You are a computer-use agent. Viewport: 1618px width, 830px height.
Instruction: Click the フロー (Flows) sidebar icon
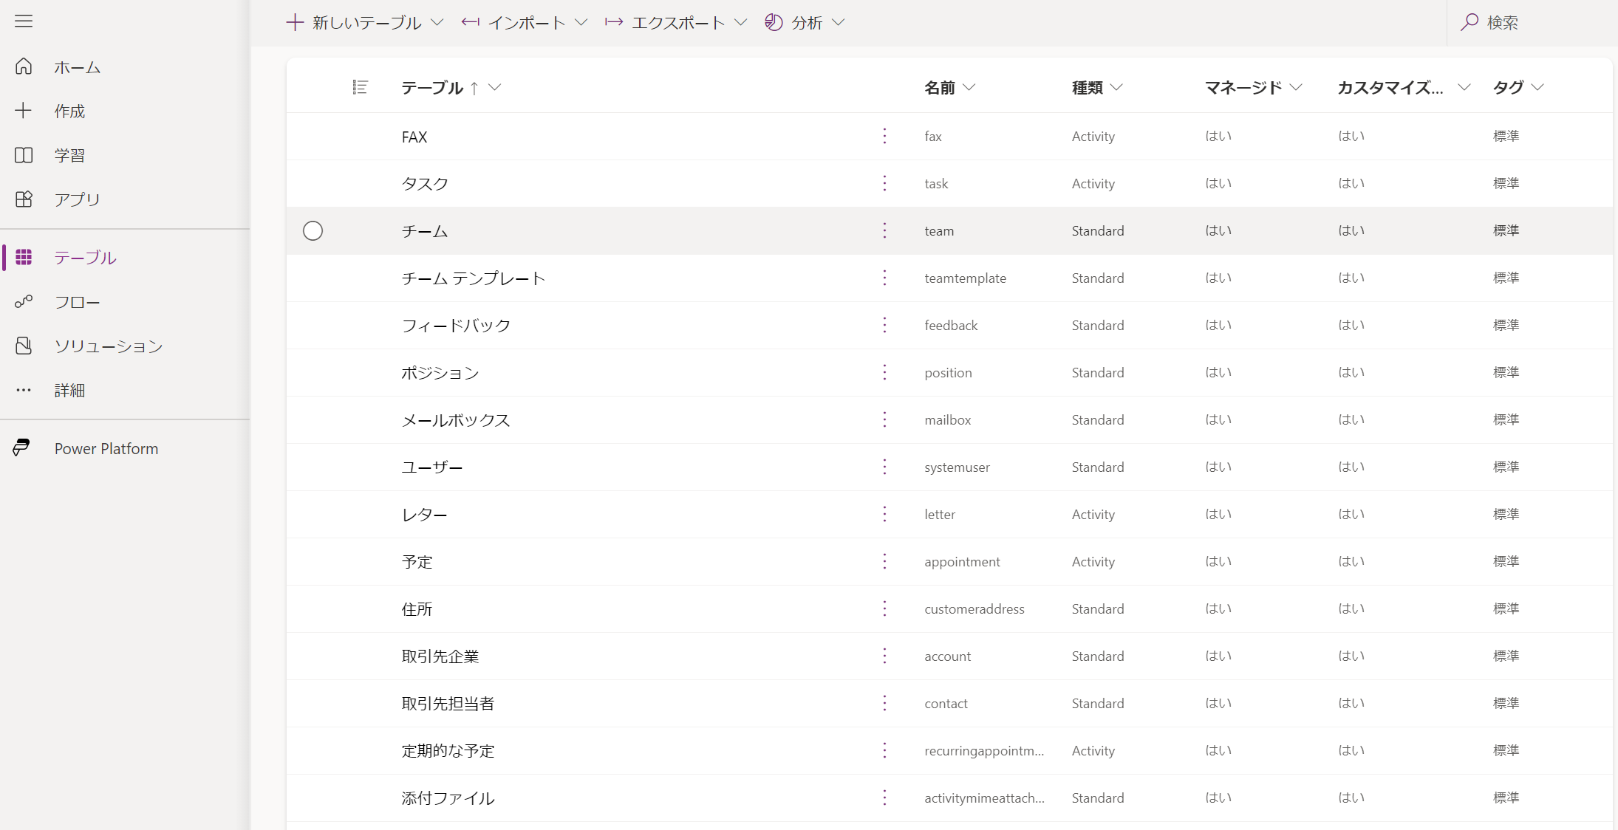[x=24, y=301]
